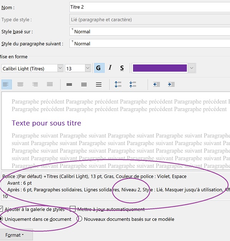Toggle bold formatting with the G button
The height and width of the screenshot is (241, 230).
click(x=99, y=68)
